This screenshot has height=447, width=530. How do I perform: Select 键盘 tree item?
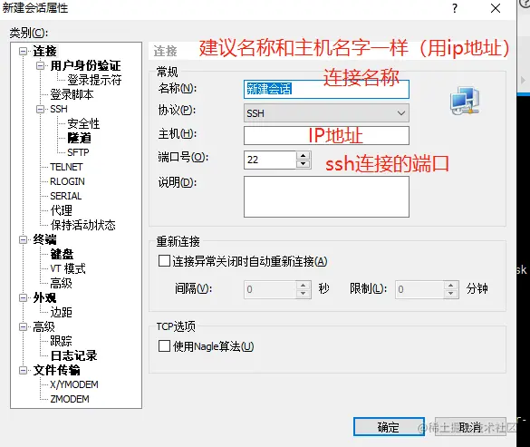[x=62, y=254]
